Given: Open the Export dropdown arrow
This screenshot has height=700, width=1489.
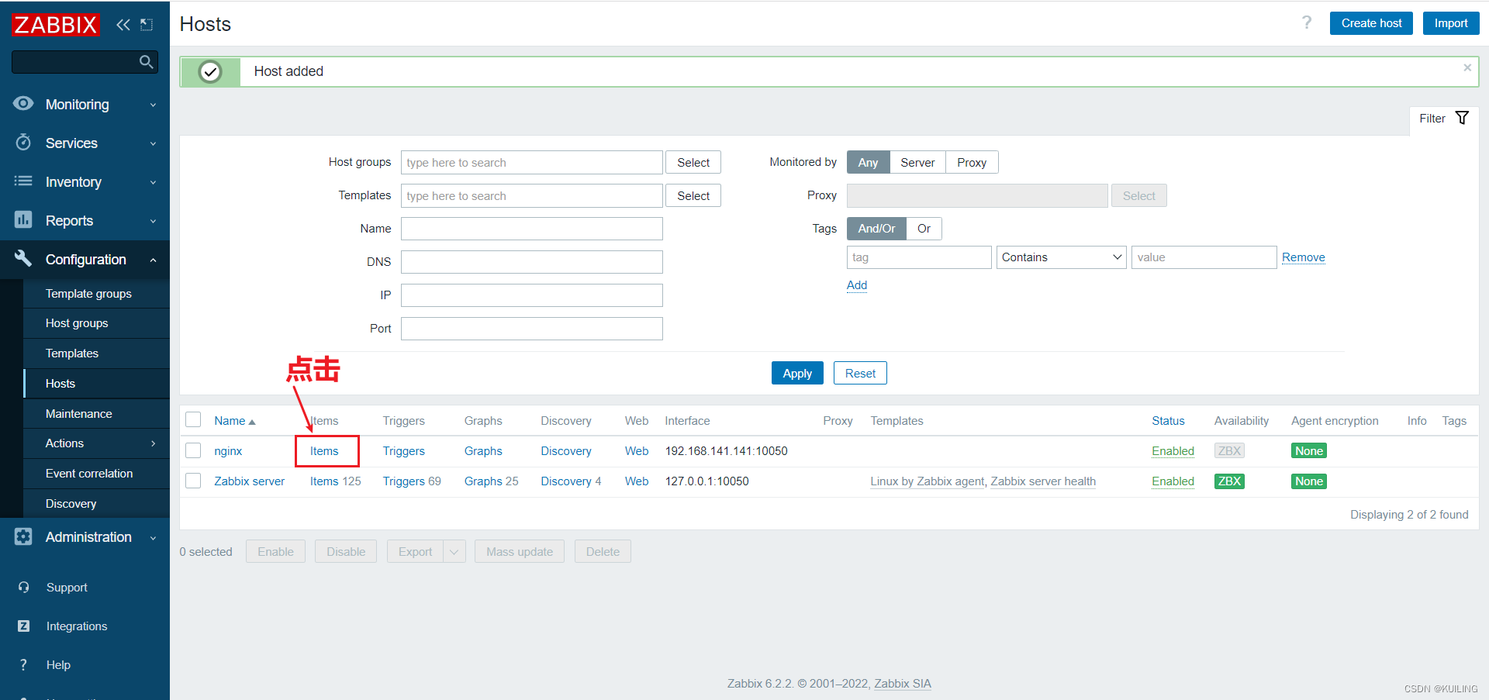Looking at the screenshot, I should click(x=454, y=552).
